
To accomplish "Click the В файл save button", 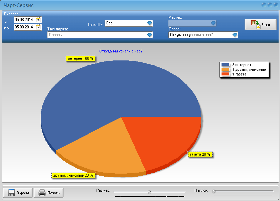I will 18,193.
